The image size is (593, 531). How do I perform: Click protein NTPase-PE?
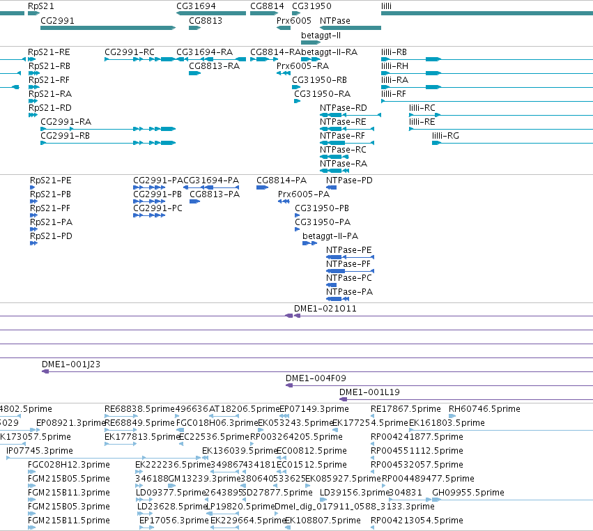(348, 250)
